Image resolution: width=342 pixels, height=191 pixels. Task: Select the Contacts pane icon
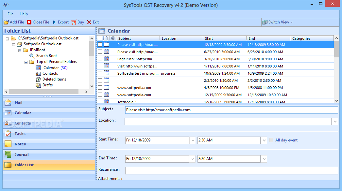pyautogui.click(x=8, y=123)
